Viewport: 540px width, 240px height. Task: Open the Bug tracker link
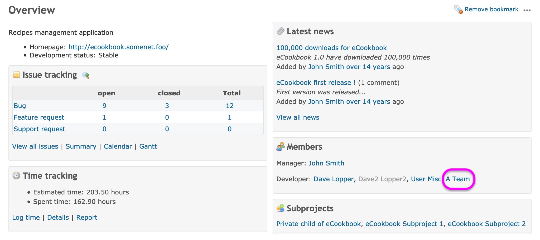(20, 106)
